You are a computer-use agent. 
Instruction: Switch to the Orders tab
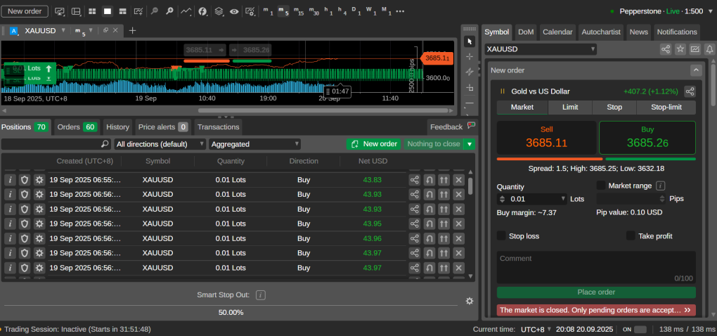(x=77, y=127)
